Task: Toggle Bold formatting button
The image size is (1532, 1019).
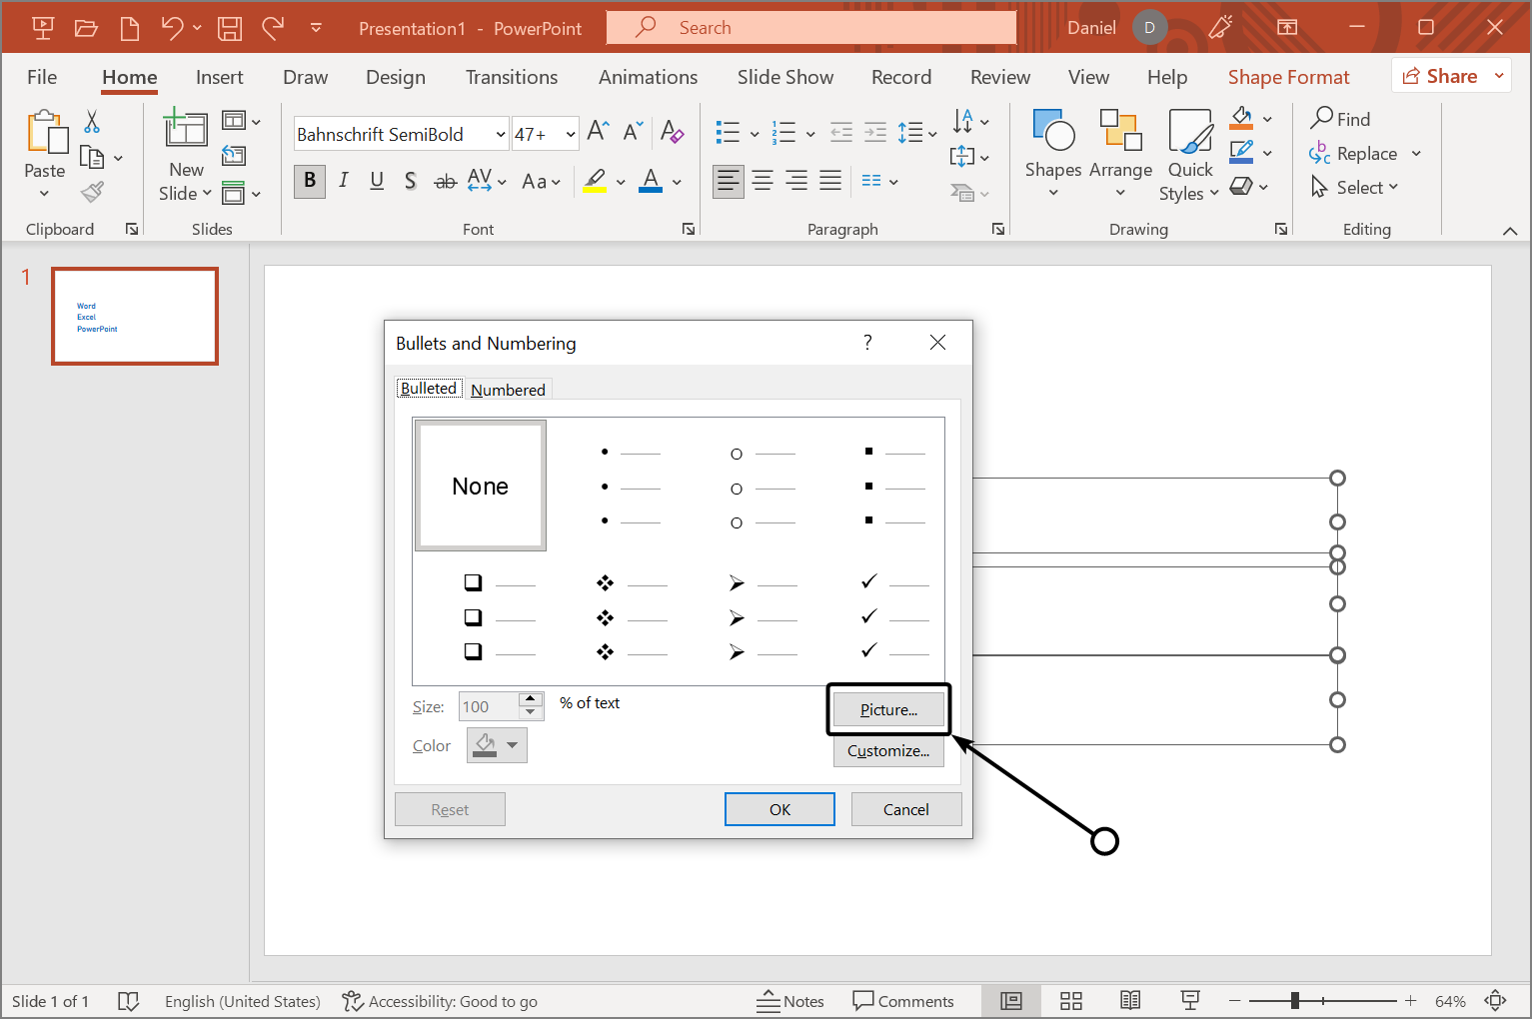Action: point(310,181)
